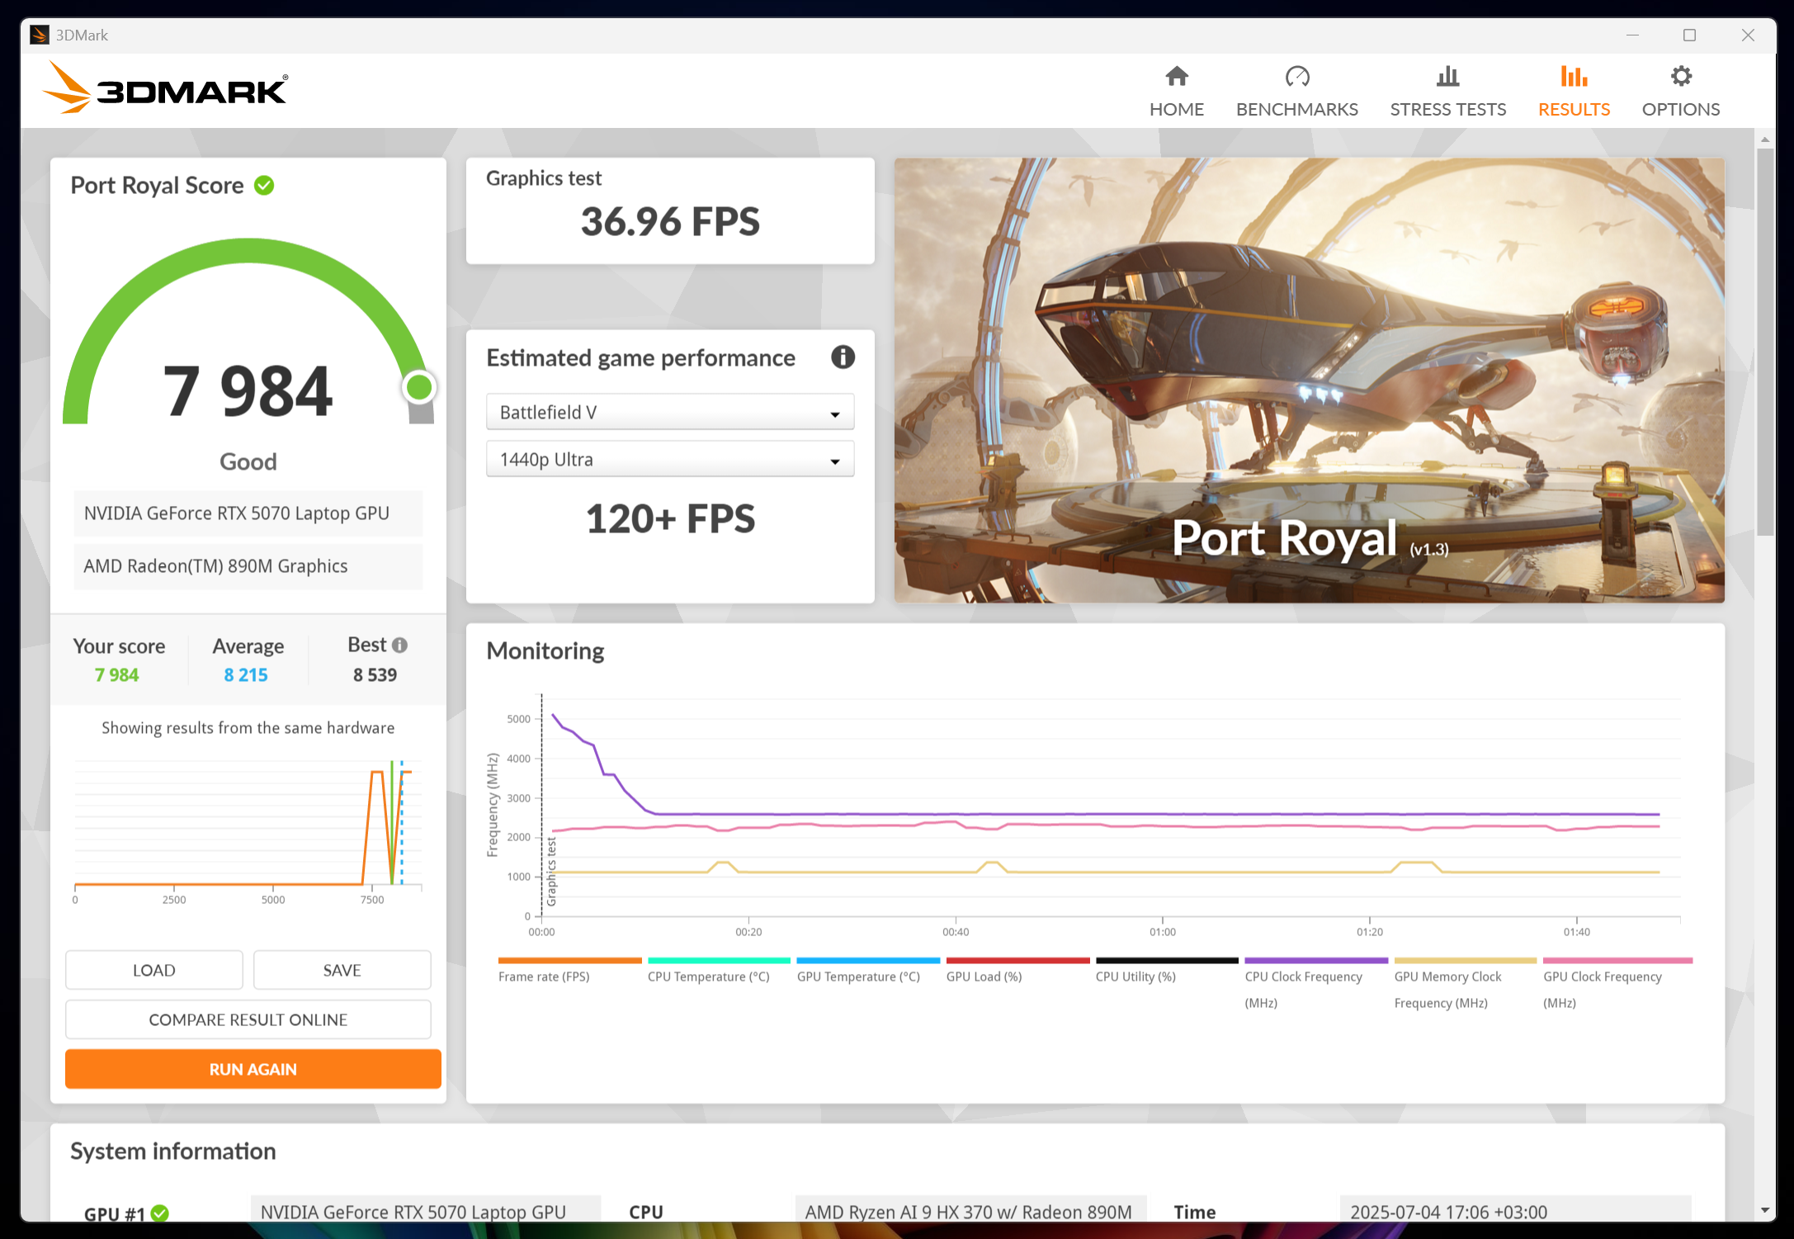Go to the OPTIONS menu label
Viewport: 1794px width, 1239px height.
pos(1681,109)
